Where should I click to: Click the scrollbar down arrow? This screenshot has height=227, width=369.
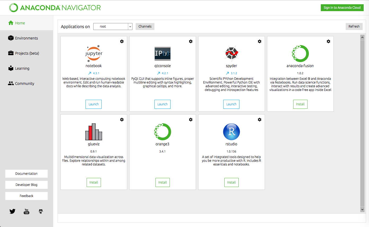pos(362,209)
